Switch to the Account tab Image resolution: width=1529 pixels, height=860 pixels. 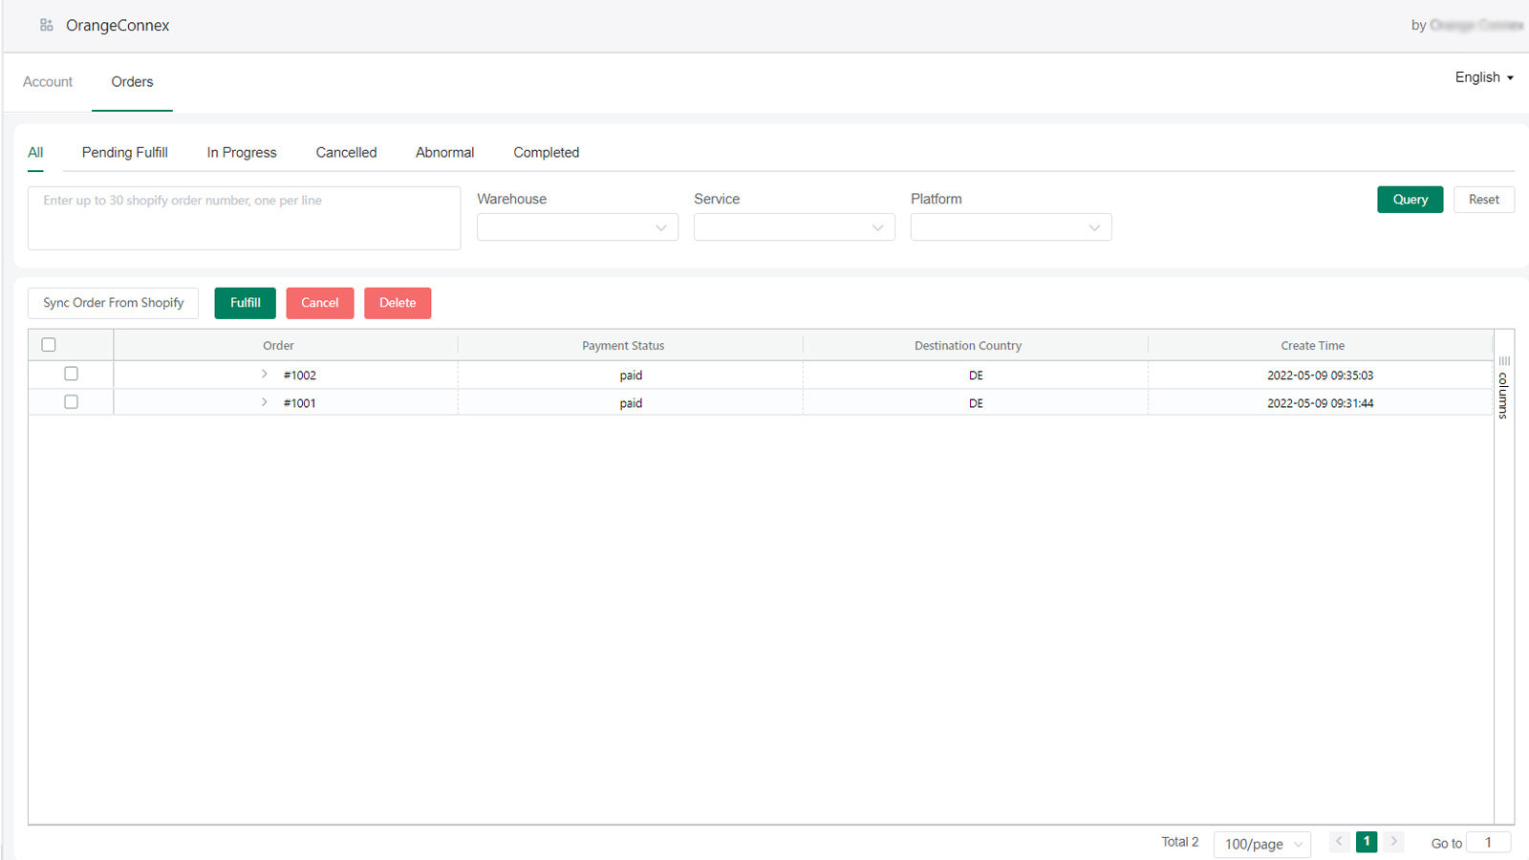pos(48,82)
